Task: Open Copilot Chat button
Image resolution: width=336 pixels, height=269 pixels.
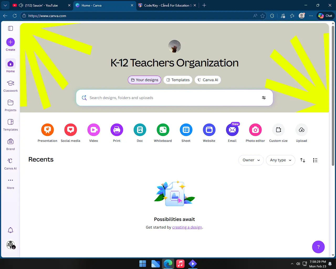Action: [325, 16]
